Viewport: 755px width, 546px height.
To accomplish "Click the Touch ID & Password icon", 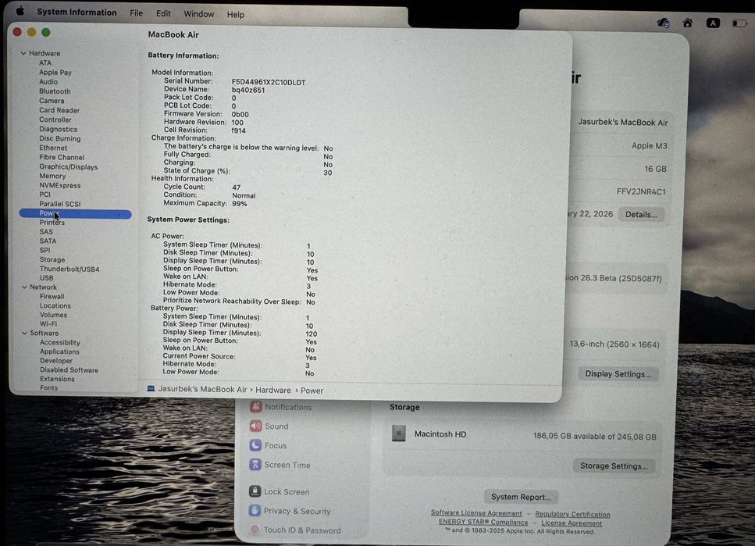I will [x=255, y=530].
